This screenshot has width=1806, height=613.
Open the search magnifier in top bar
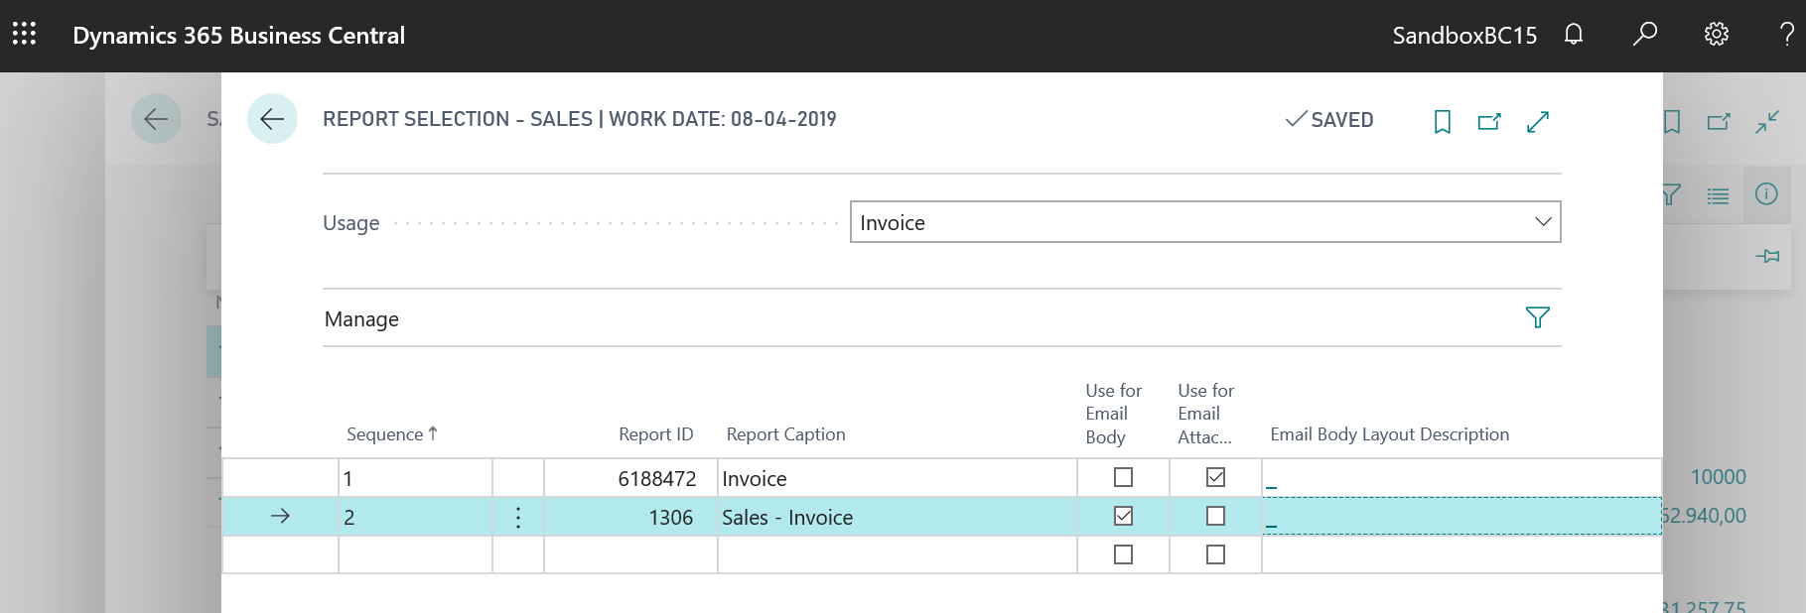[1645, 35]
